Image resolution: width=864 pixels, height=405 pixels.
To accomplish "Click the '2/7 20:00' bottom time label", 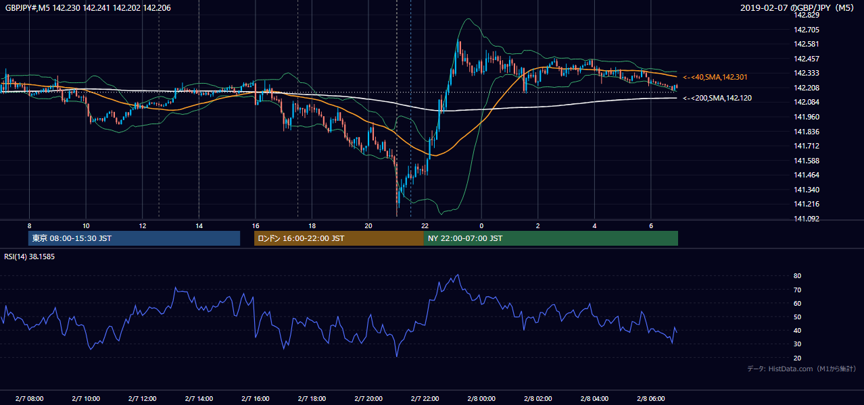I will click(x=368, y=399).
